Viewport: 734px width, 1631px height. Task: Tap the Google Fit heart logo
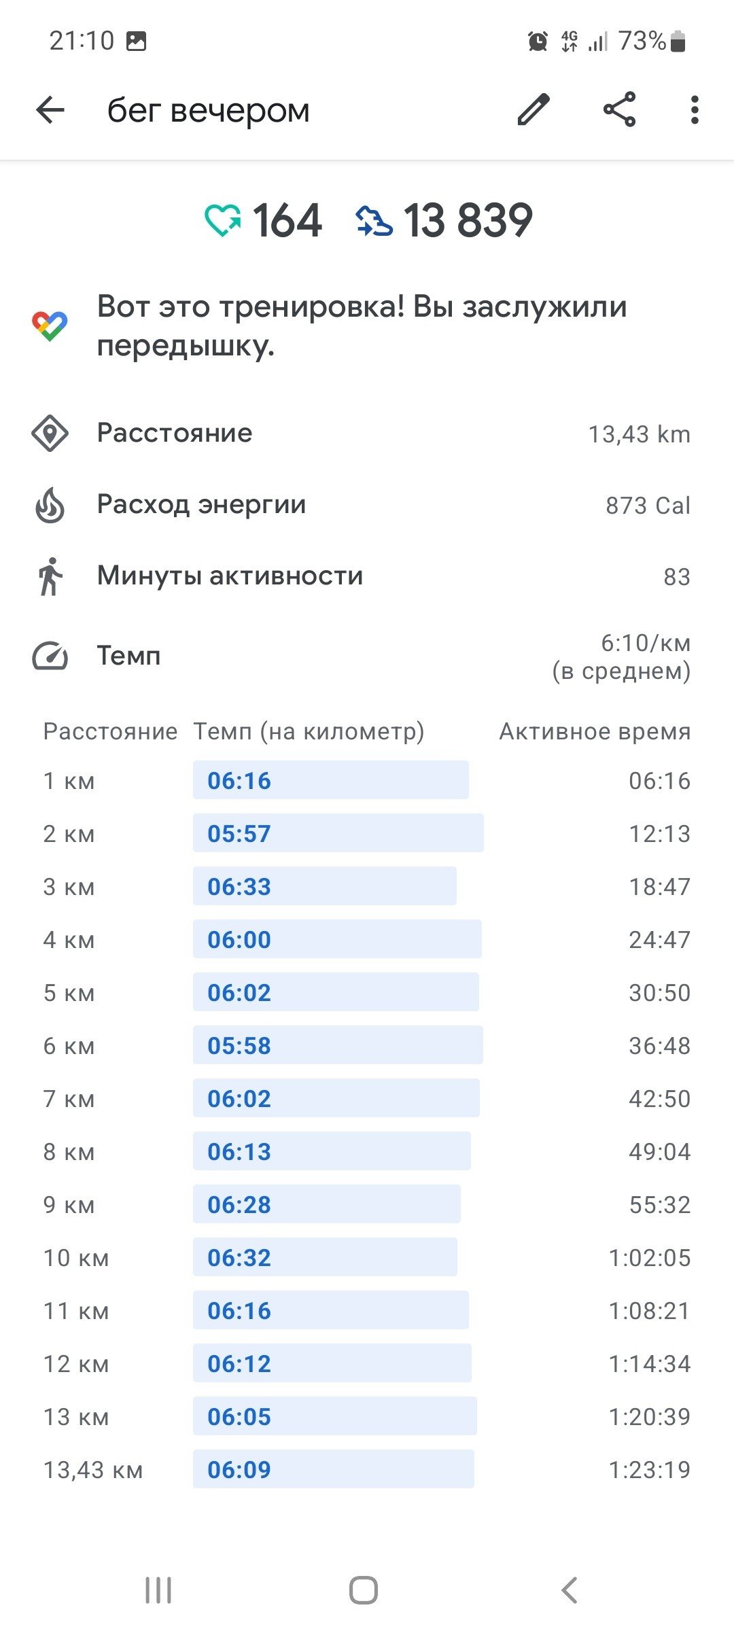(x=50, y=326)
